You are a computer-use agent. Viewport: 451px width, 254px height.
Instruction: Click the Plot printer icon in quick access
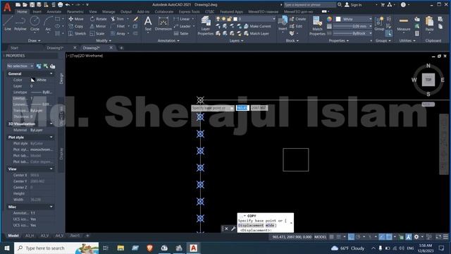point(60,5)
